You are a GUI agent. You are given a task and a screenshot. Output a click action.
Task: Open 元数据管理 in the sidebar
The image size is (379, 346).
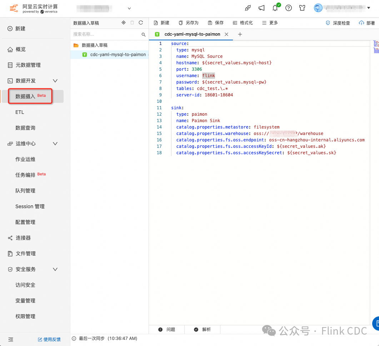click(x=24, y=65)
